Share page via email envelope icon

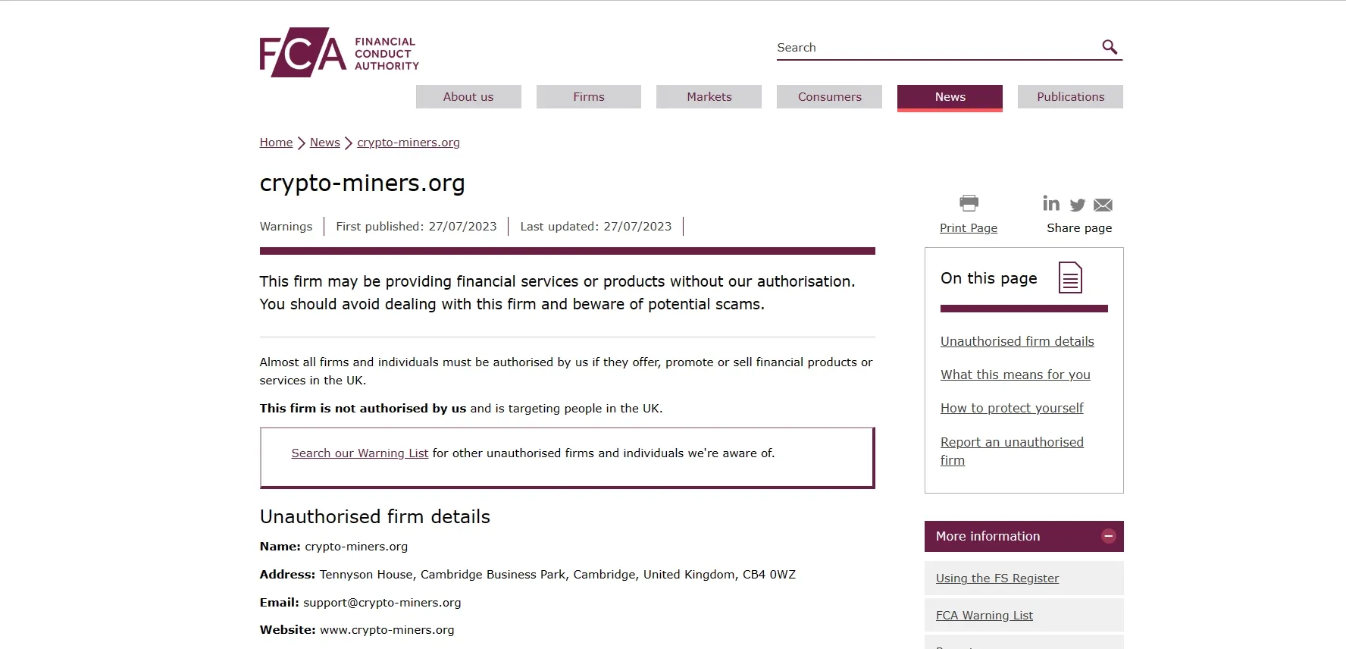1103,205
